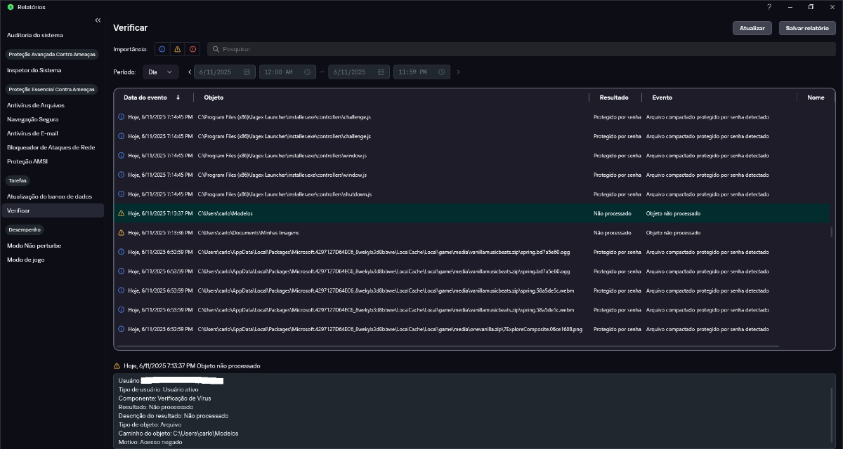Click the start date field before 12:00 AM
The height and width of the screenshot is (449, 843).
coord(226,72)
